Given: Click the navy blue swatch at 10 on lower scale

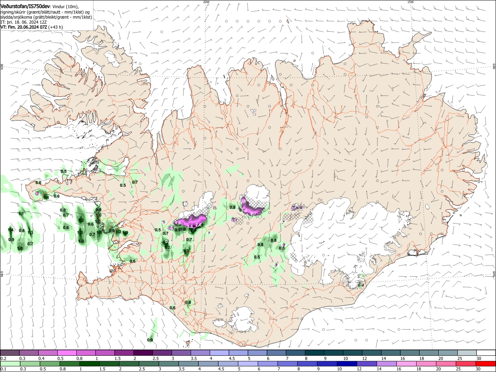Looking at the screenshot, I should (346, 363).
